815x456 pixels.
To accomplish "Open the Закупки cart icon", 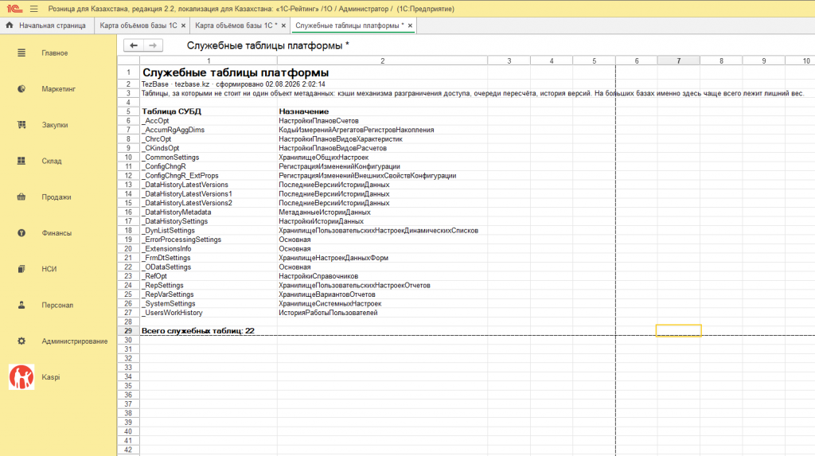I will pyautogui.click(x=21, y=125).
